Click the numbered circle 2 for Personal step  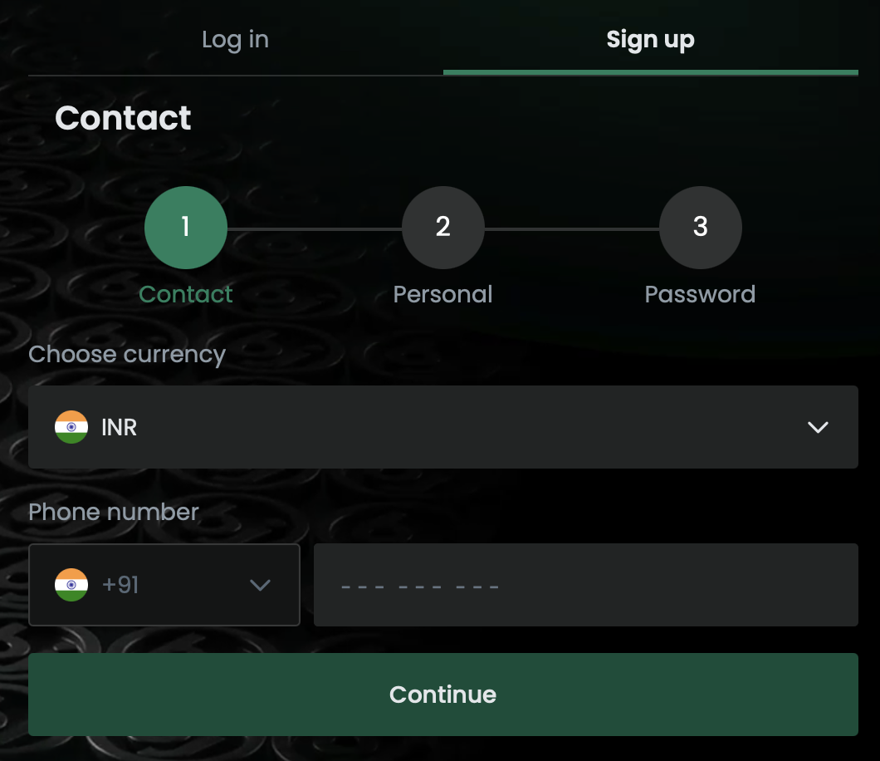[x=443, y=227]
